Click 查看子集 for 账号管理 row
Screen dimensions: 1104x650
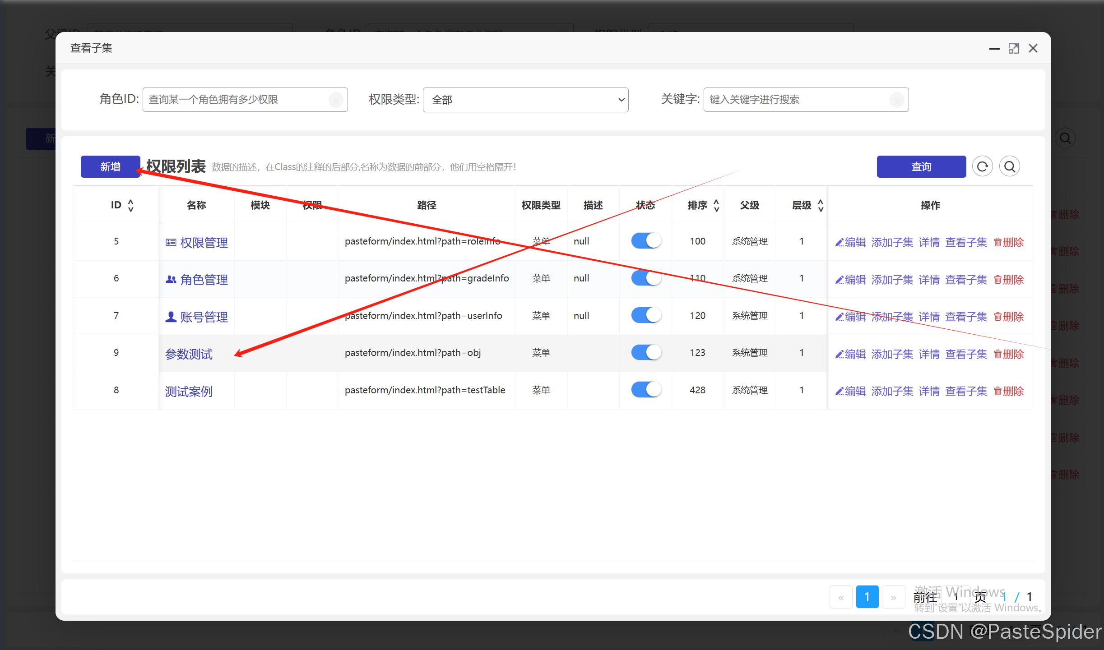tap(966, 317)
